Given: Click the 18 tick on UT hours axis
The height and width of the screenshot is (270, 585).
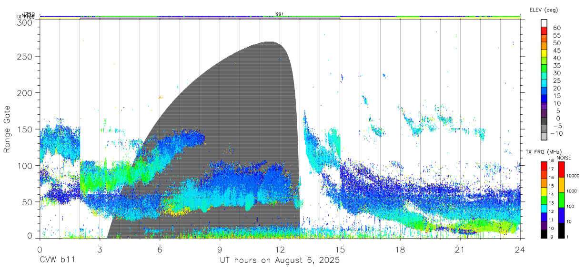Looking at the screenshot, I should (x=400, y=250).
